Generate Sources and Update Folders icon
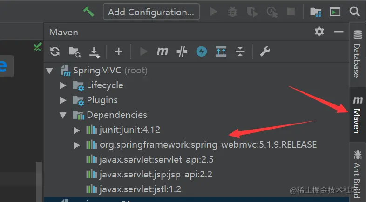This screenshot has width=366, height=202. [x=75, y=52]
